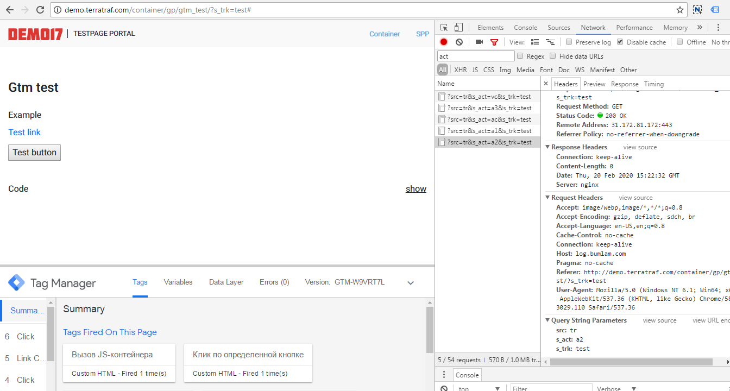
Task: Open the Data Layer tab in Tag Manager
Action: point(226,282)
